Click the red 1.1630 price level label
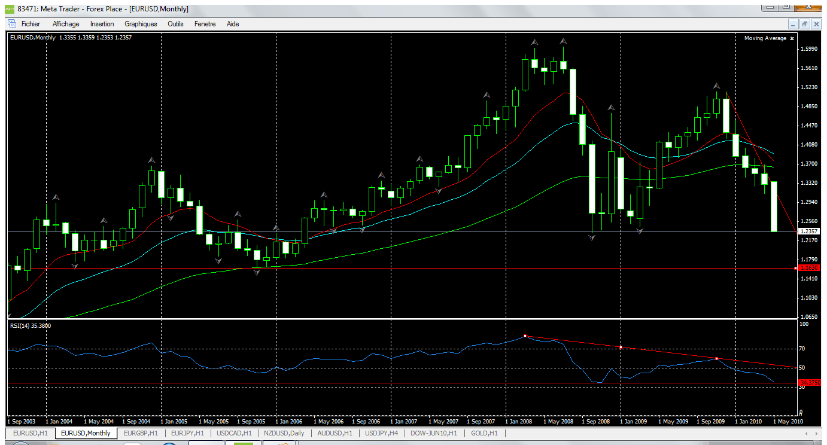The width and height of the screenshot is (827, 445). (x=808, y=269)
